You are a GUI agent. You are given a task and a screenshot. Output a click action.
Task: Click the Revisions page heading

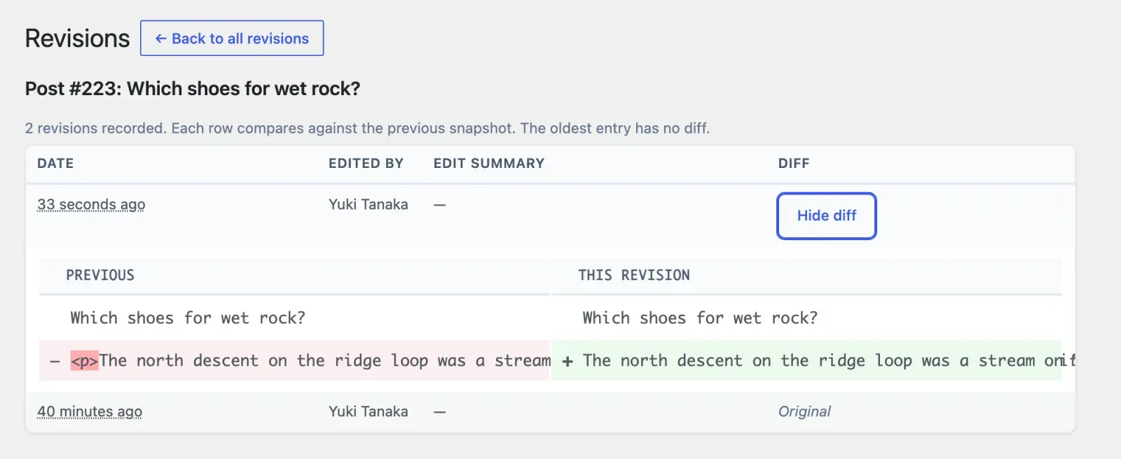pos(77,38)
